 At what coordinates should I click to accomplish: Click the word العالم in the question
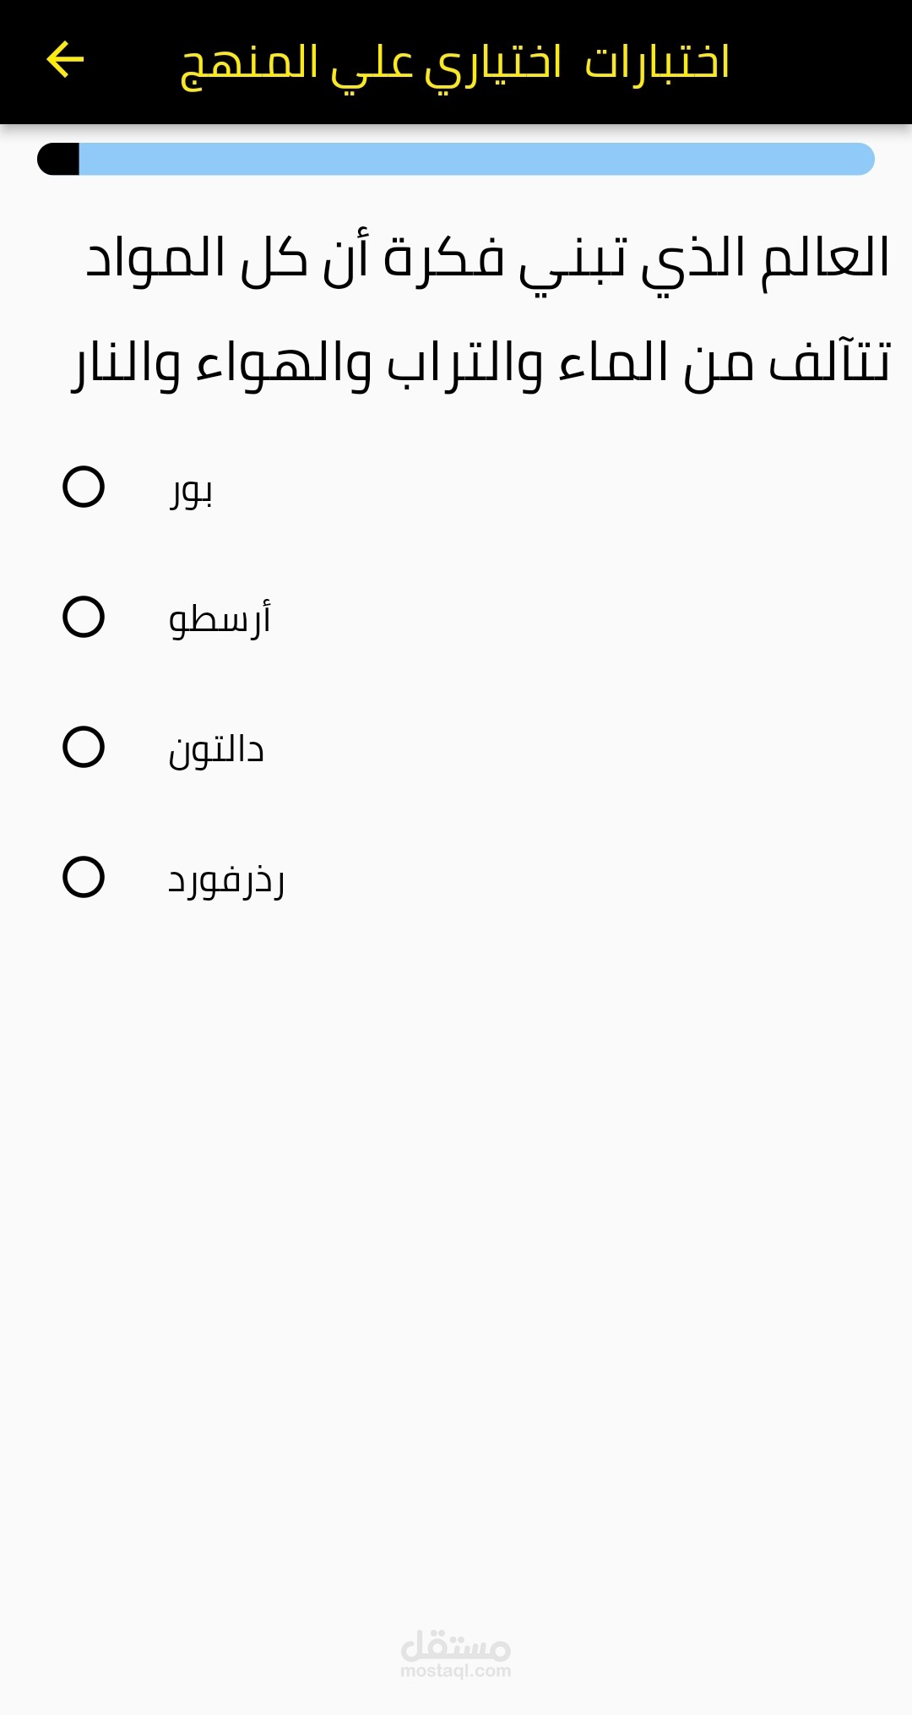tap(826, 258)
